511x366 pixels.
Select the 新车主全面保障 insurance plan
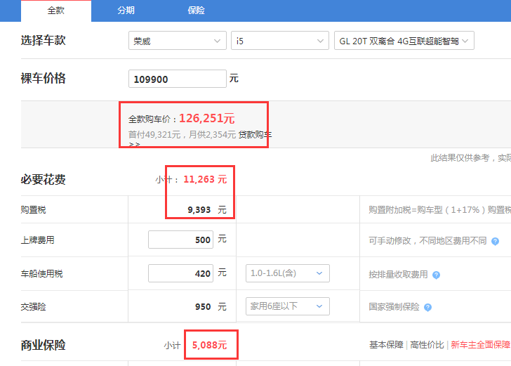(x=480, y=345)
